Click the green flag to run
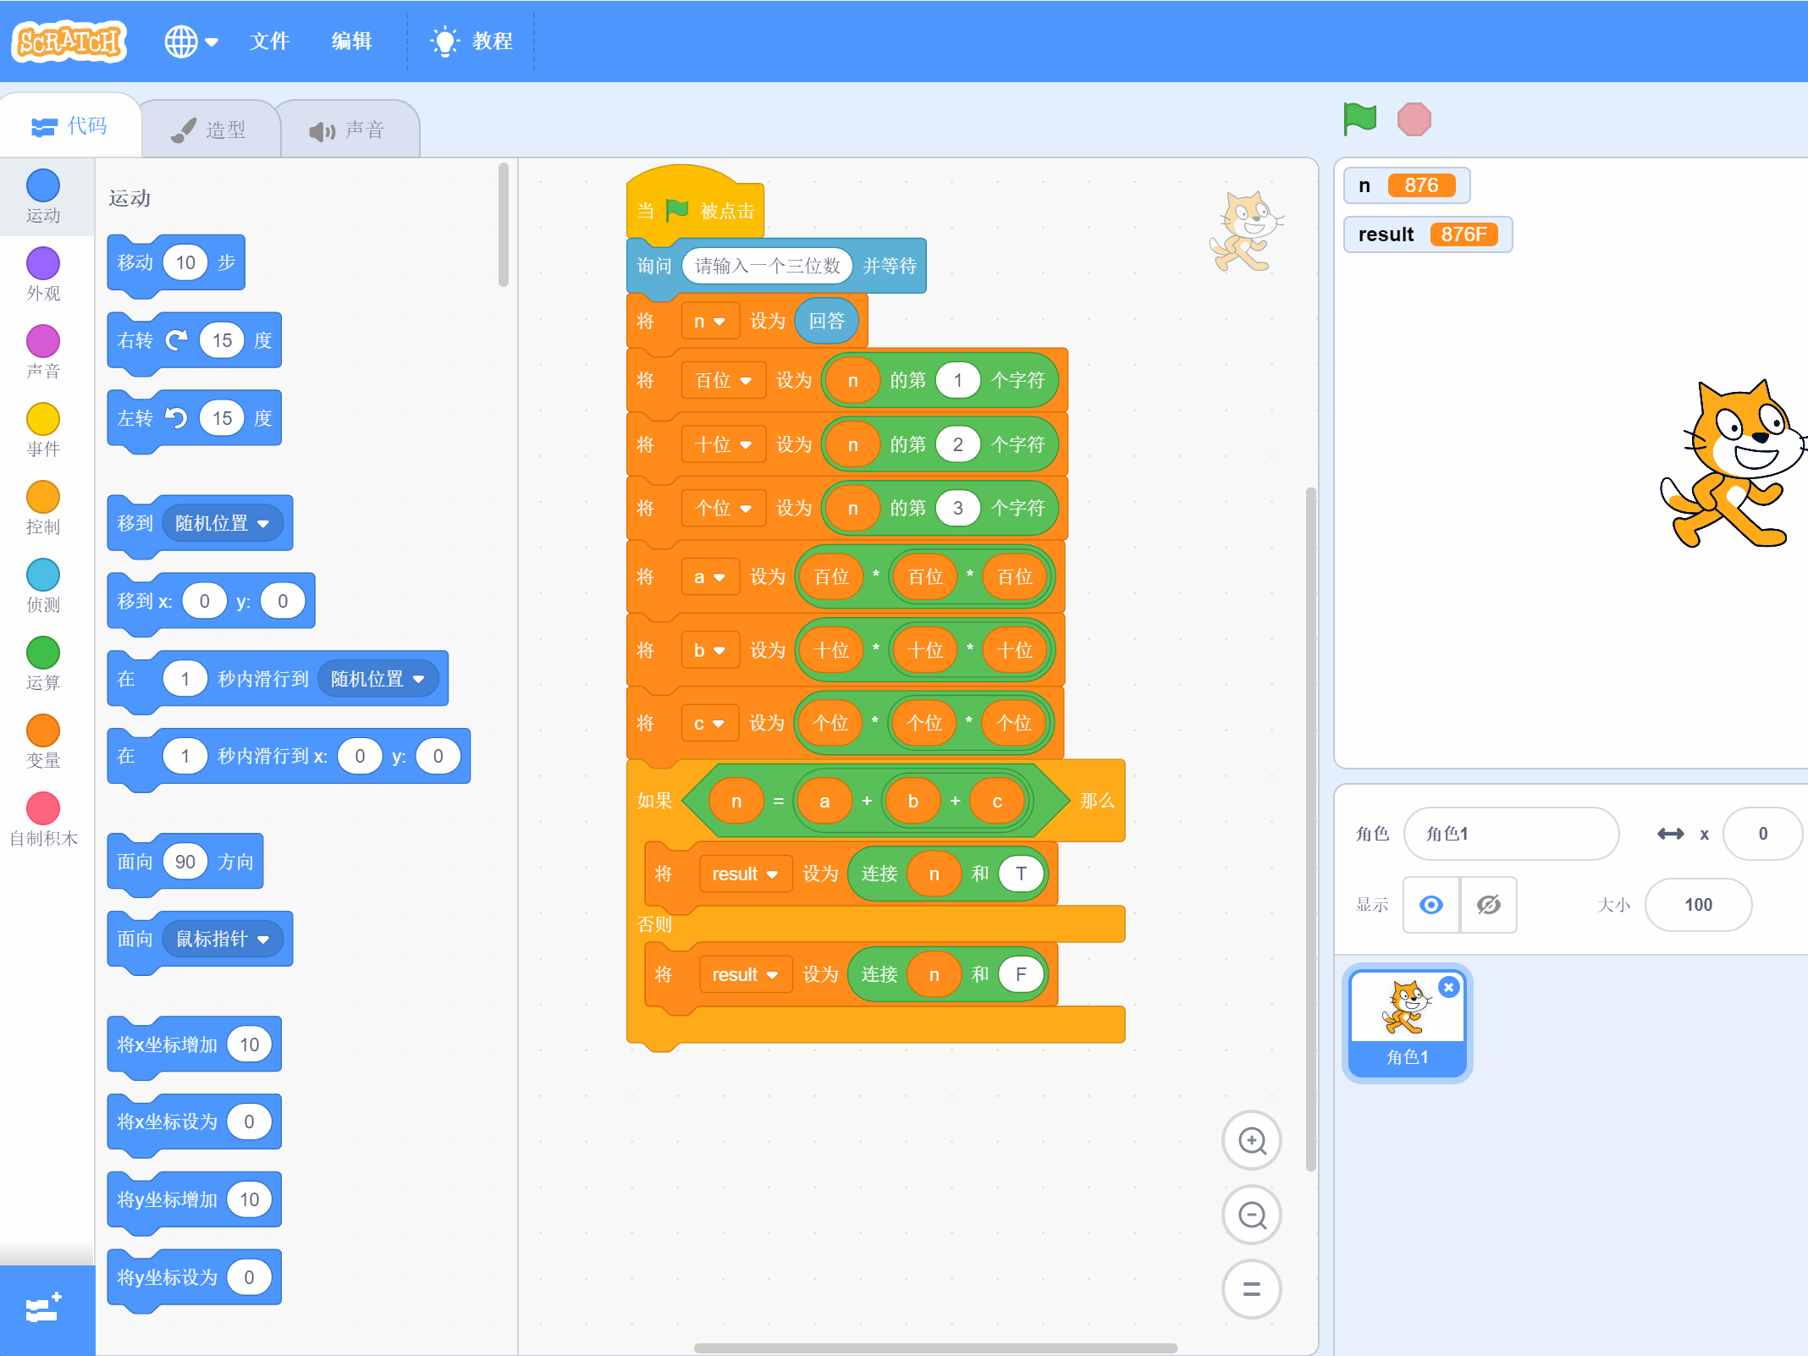This screenshot has width=1808, height=1356. [x=1359, y=119]
